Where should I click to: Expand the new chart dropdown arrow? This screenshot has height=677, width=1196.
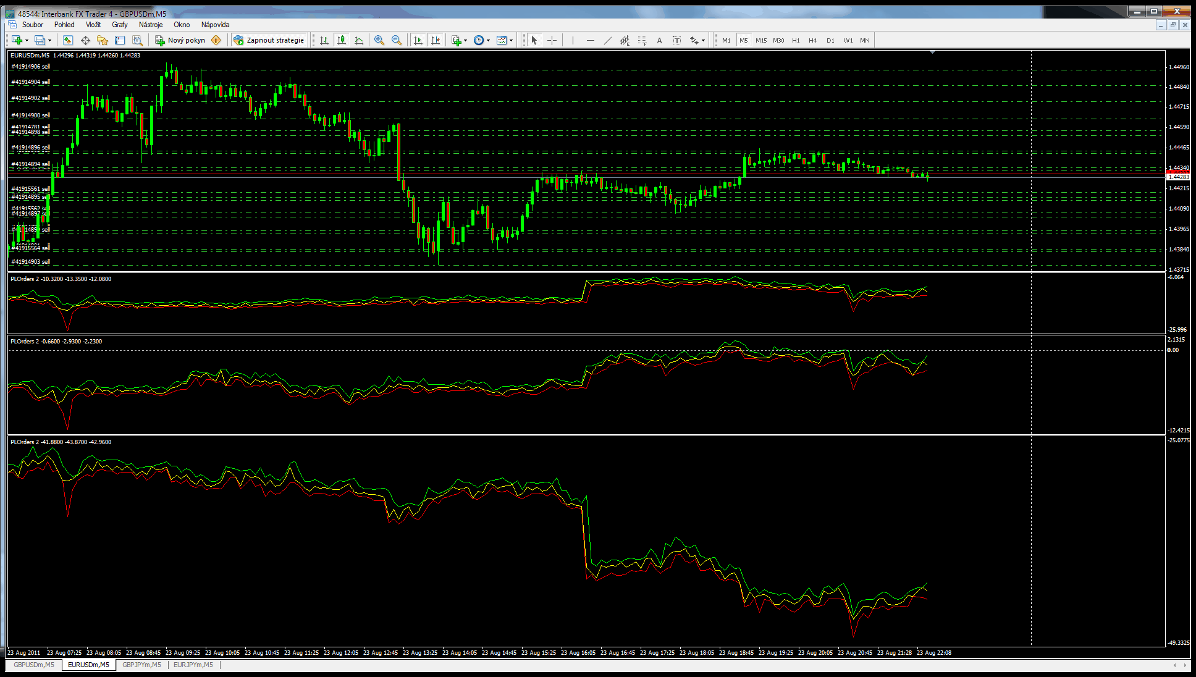[27, 40]
